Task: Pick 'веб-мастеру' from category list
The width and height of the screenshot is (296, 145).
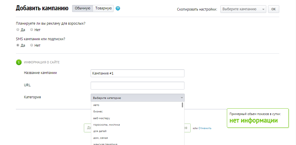Action: click(102, 118)
